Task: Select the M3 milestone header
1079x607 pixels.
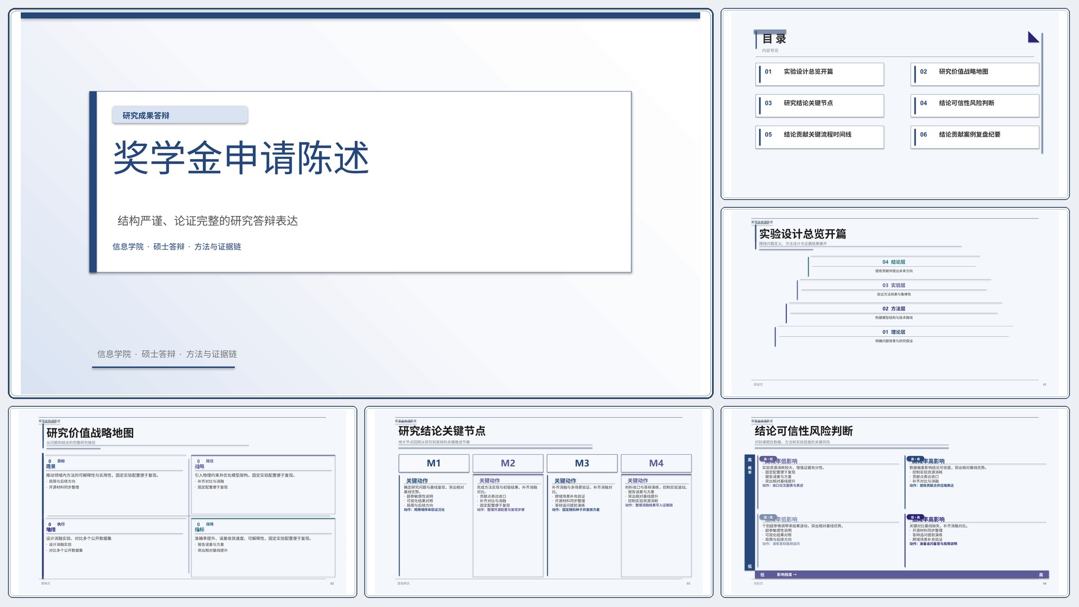Action: (582, 463)
